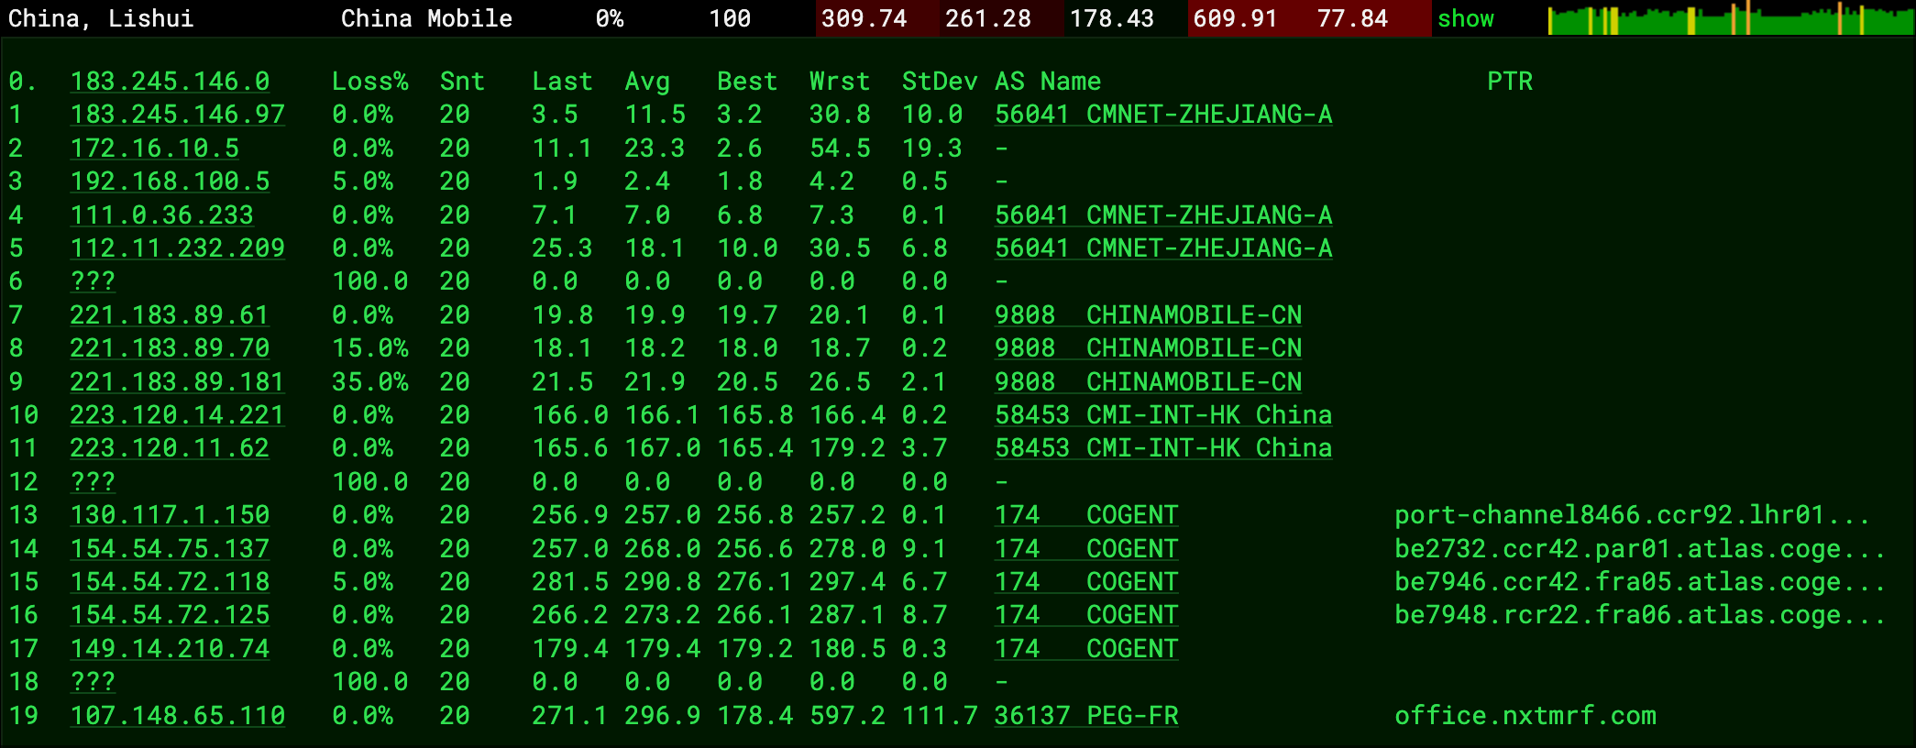Screen dimensions: 1916x748
Task: Open IP link 130.117.1.150
Action: [x=170, y=515]
